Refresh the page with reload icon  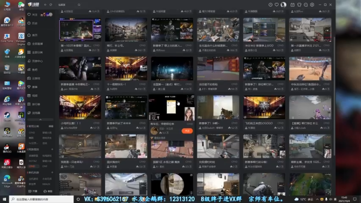tap(51, 5)
